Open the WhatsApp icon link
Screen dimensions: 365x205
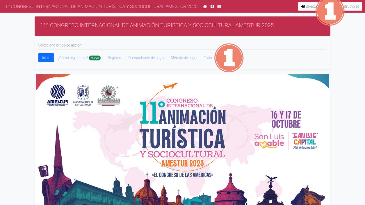pos(219,6)
